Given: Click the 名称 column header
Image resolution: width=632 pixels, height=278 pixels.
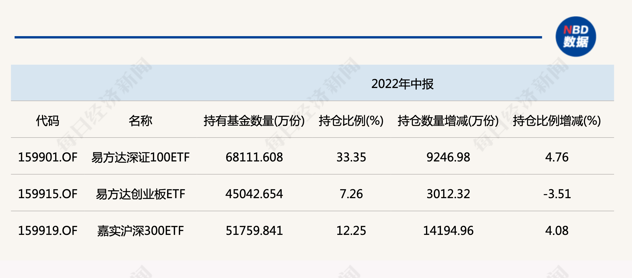Looking at the screenshot, I should [140, 121].
